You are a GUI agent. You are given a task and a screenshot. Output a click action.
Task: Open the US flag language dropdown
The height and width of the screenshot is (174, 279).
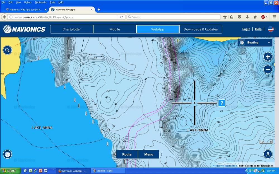click(x=272, y=29)
